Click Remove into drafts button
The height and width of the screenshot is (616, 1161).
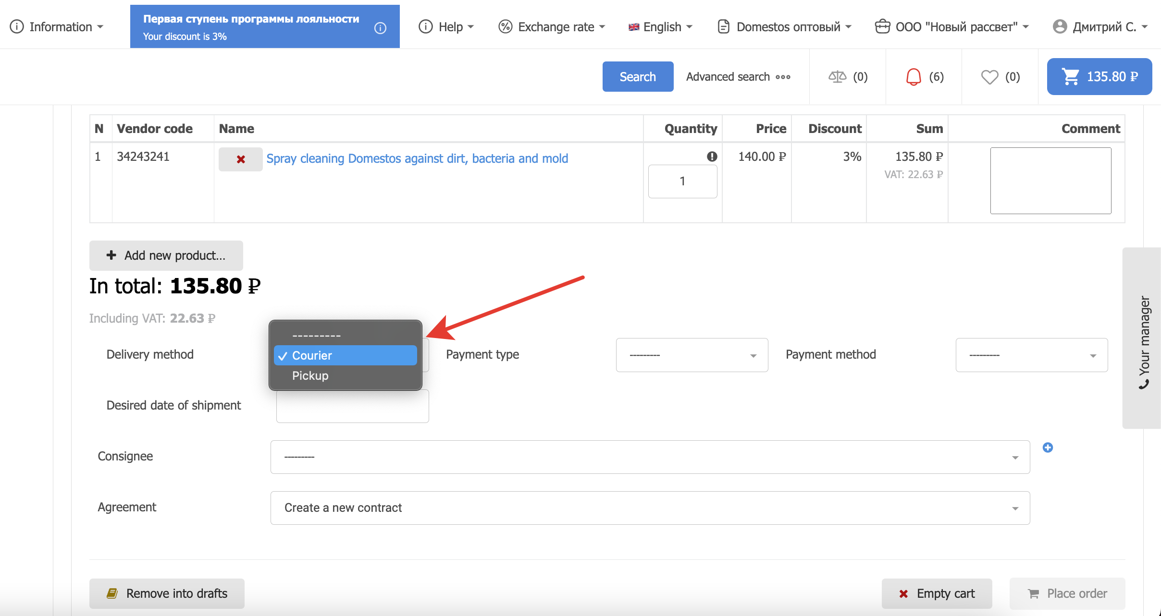[x=167, y=594]
